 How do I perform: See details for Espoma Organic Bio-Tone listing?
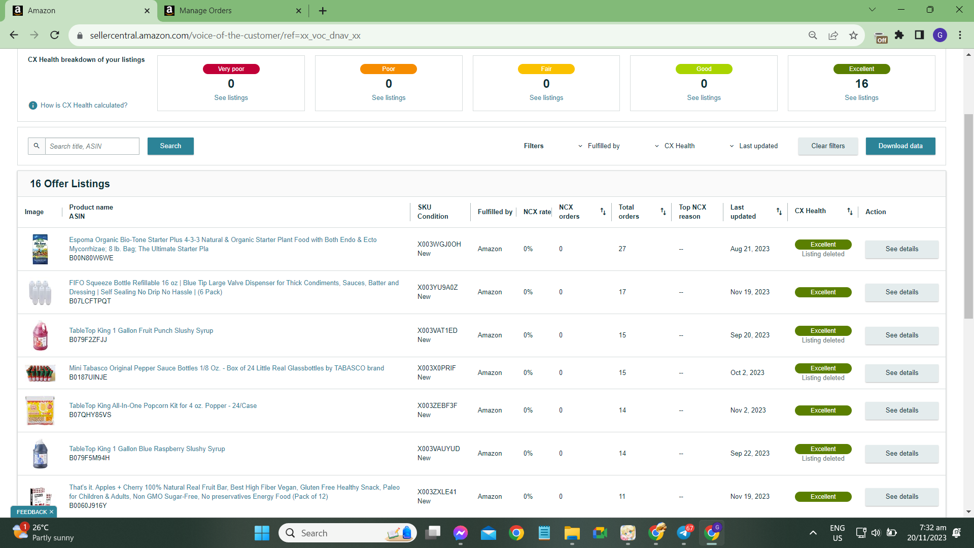[x=901, y=249]
